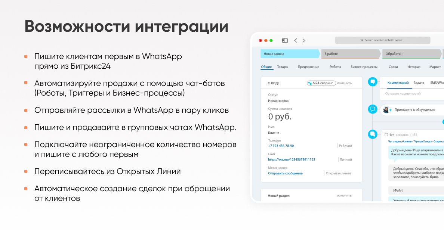Go forward with the browser forward arrow

[x=304, y=40]
